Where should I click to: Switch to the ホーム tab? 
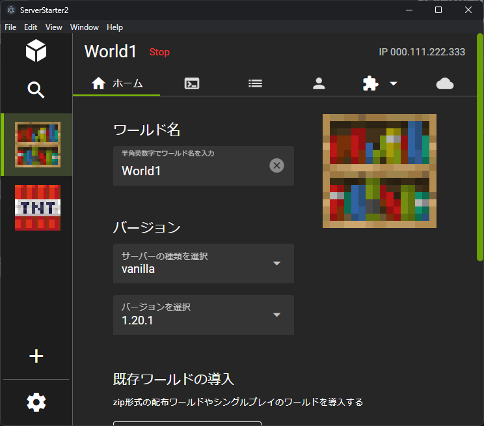coord(116,83)
